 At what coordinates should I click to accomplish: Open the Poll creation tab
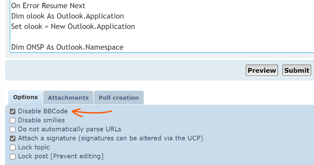click(119, 98)
